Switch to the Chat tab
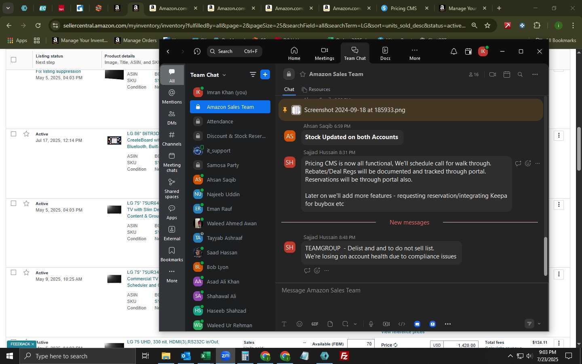582x364 pixels. point(289,89)
